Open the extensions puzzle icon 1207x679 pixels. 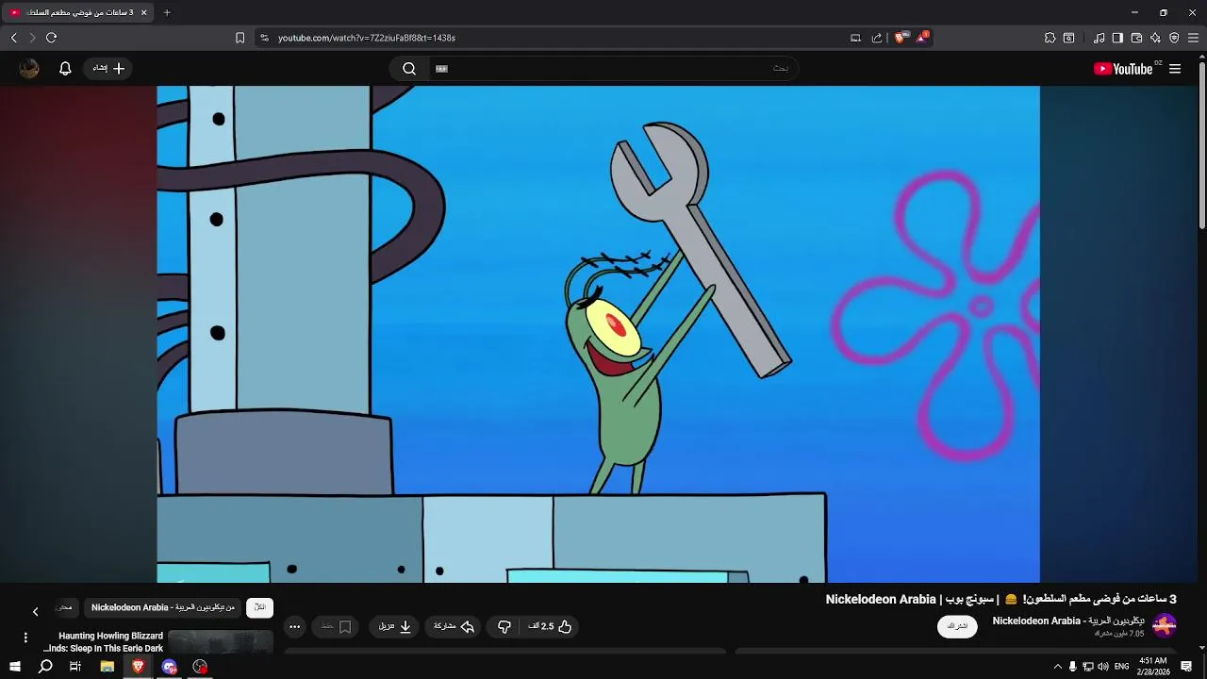(x=1050, y=38)
